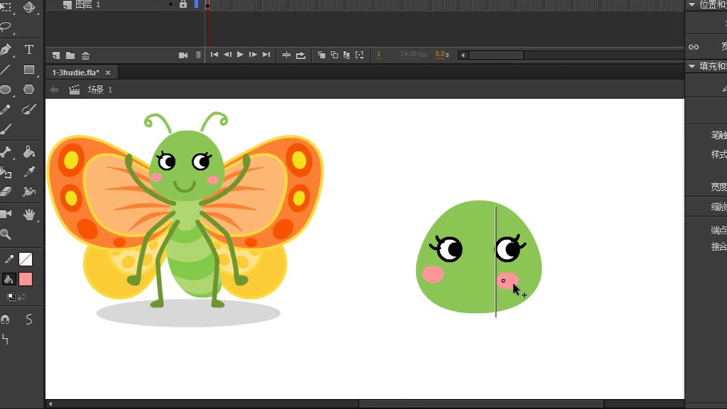Pick the Oval tool
Viewport: 727px width, 409px height.
coord(6,89)
